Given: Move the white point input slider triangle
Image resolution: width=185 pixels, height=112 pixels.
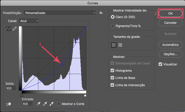Looking at the screenshot, I should pos(85,95).
